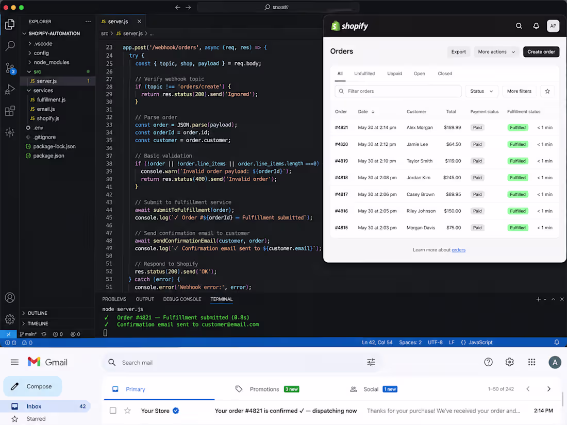567x425 pixels.
Task: Open Accounts icon in VS Code
Action: tap(10, 297)
